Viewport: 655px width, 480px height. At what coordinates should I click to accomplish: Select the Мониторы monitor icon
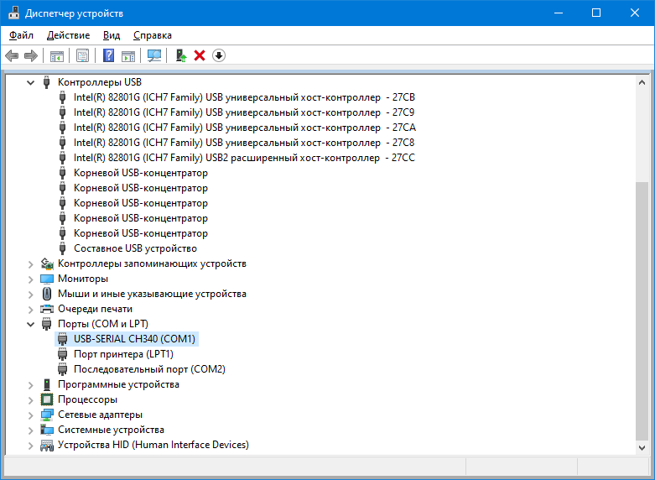pyautogui.click(x=47, y=279)
